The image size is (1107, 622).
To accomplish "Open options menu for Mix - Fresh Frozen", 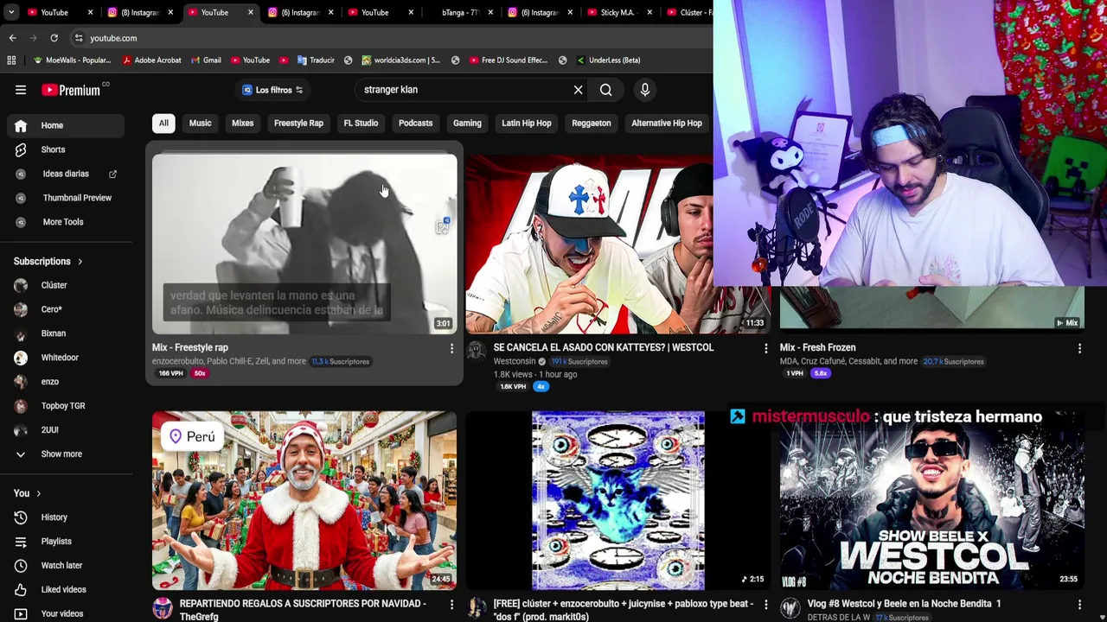I will [x=1079, y=348].
